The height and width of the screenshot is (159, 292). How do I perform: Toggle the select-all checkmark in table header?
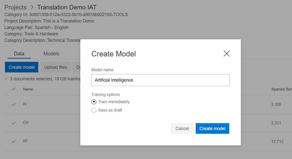coord(13,89)
